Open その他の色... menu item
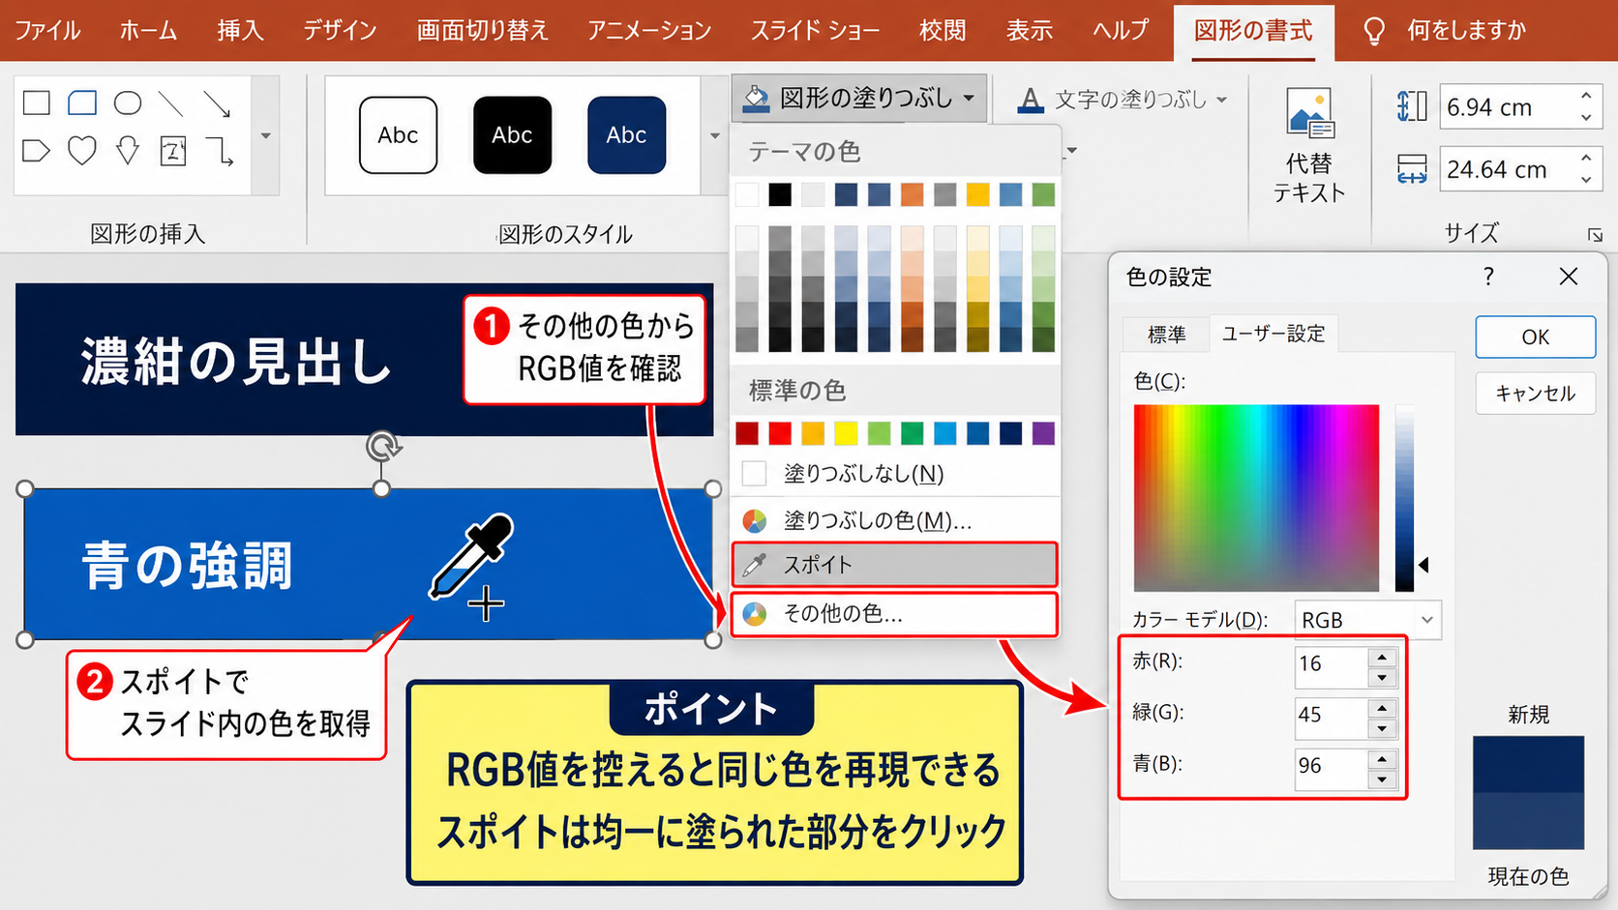The image size is (1618, 910). coord(894,614)
